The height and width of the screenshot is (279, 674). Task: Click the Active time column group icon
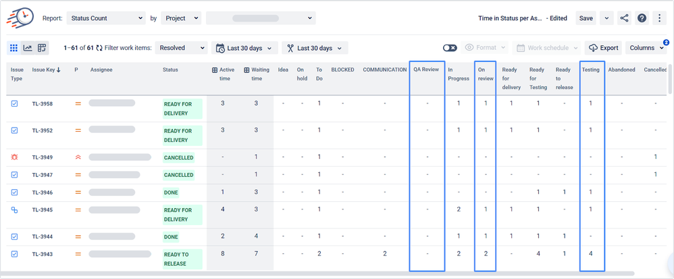pyautogui.click(x=215, y=70)
